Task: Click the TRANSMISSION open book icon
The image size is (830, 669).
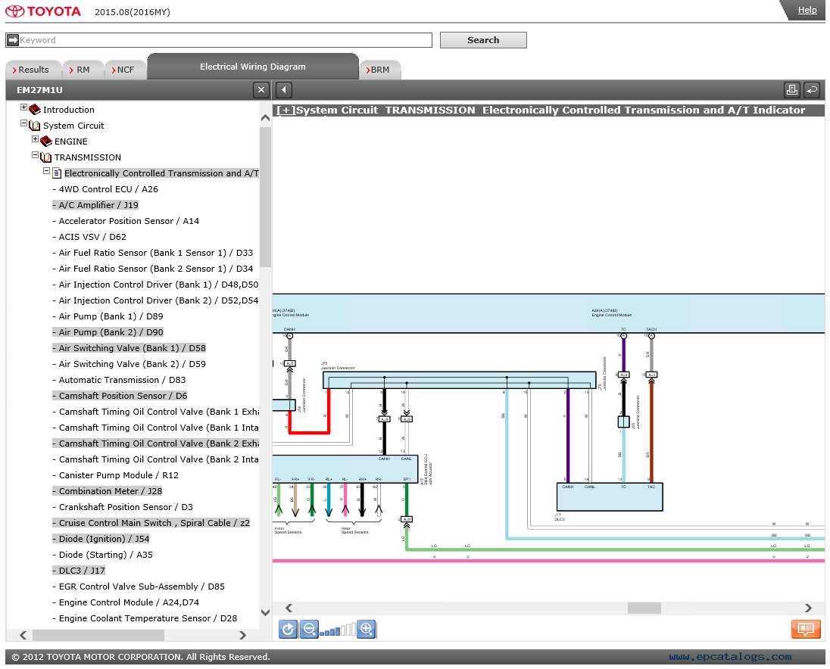Action: (46, 157)
